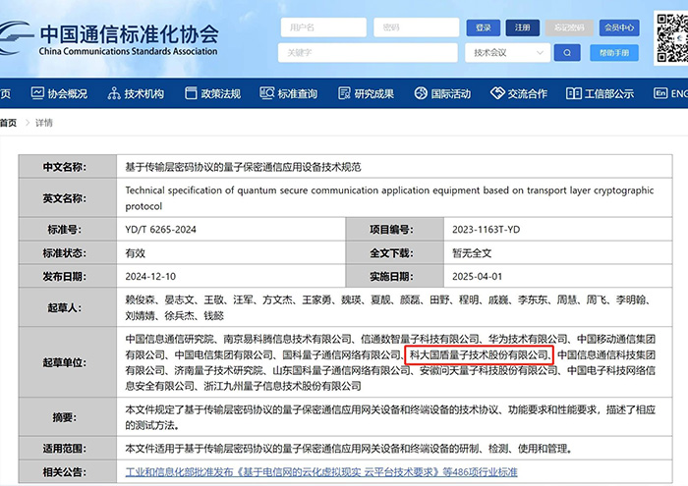Click the 摘要 label cell
Viewport: 688px width, 486px height.
pyautogui.click(x=68, y=417)
